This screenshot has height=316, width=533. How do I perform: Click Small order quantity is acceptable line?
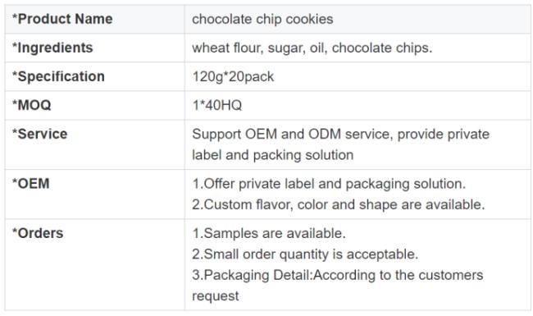(x=305, y=254)
